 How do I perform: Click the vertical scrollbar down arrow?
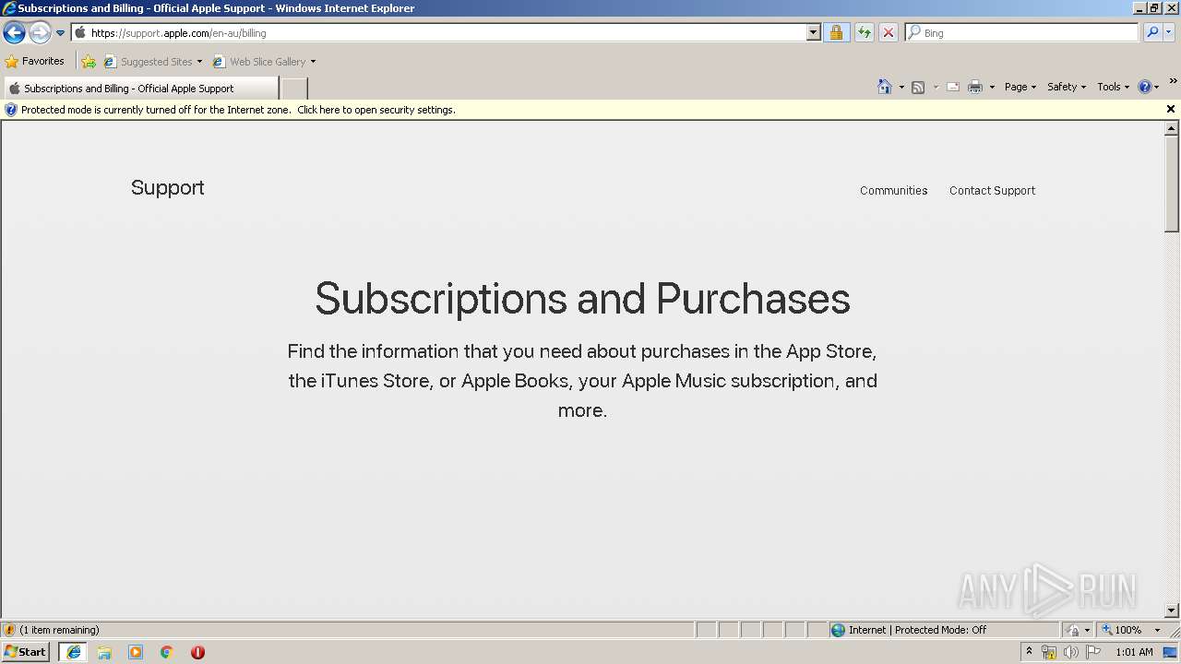(x=1172, y=610)
